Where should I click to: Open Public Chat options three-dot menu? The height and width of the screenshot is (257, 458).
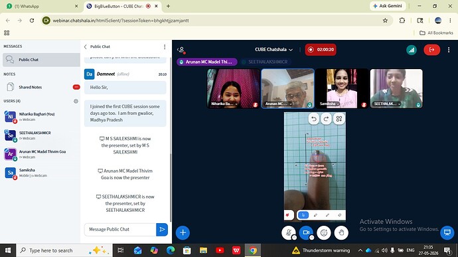click(165, 46)
